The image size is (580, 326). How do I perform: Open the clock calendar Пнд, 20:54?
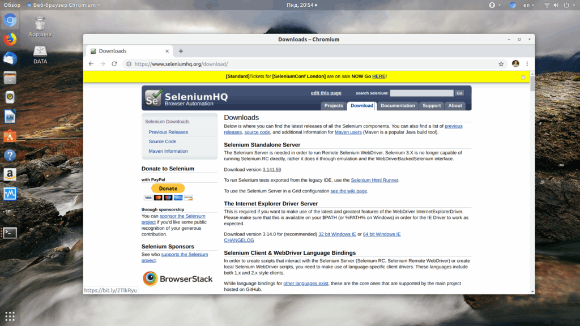point(302,5)
